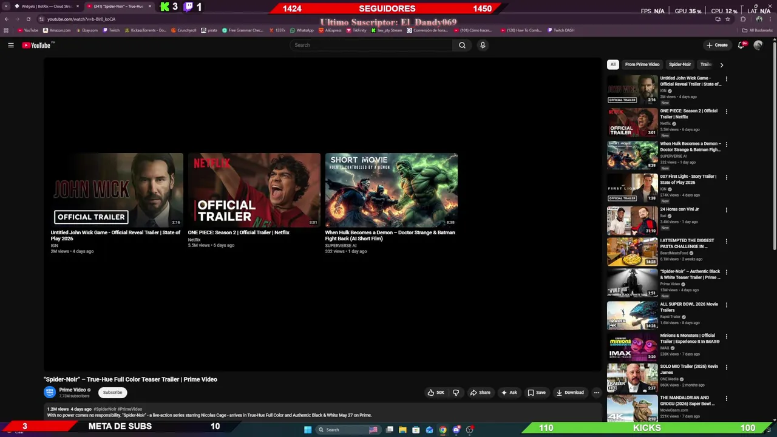Subscribe to the Prime Video channel
Image resolution: width=777 pixels, height=437 pixels.
[112, 393]
